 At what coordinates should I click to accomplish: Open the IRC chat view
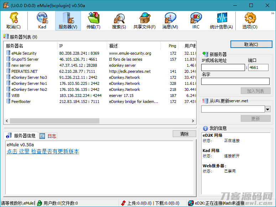(x=196, y=21)
